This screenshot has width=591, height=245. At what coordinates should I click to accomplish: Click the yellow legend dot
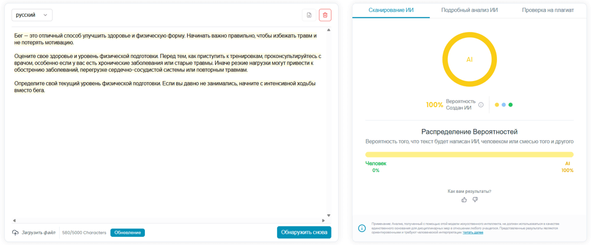click(x=497, y=105)
